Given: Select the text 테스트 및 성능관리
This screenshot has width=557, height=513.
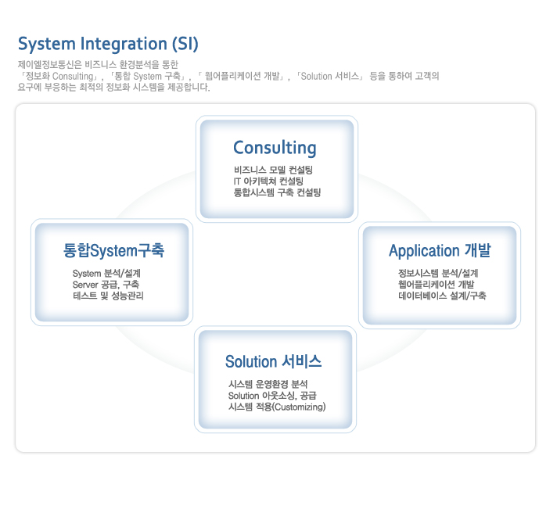Looking at the screenshot, I should 108,296.
